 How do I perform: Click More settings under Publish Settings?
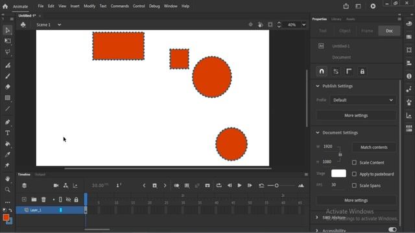coord(356,115)
